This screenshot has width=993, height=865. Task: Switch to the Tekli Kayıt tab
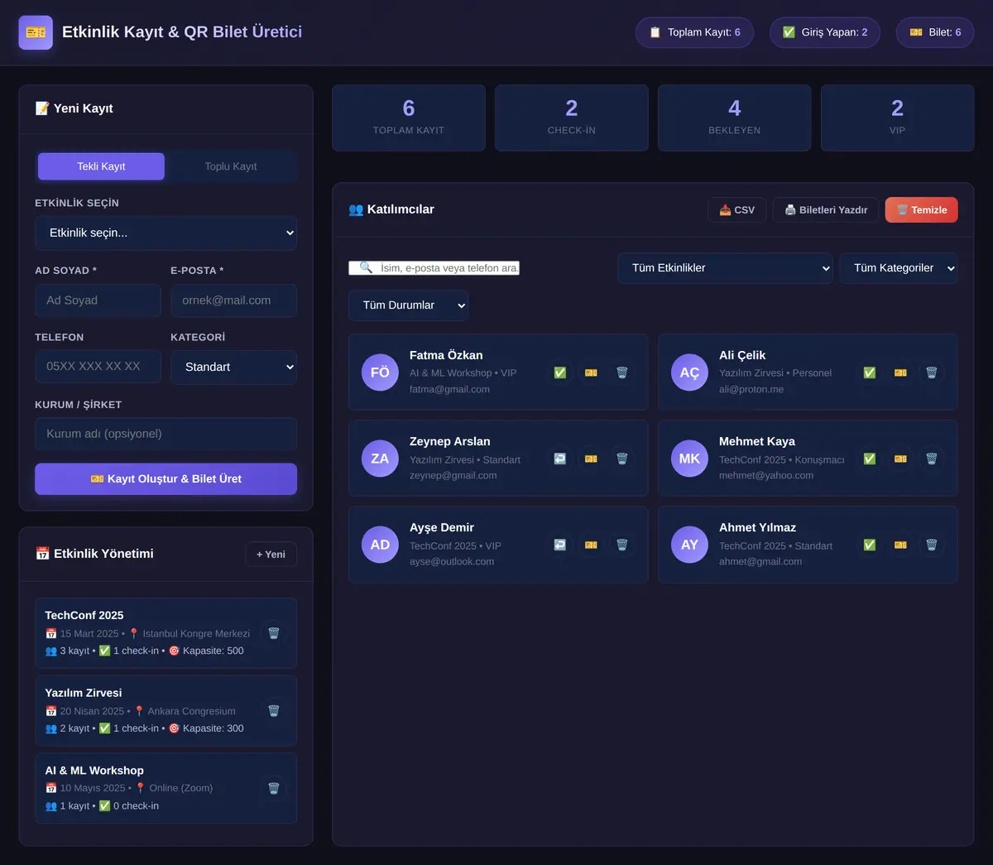tap(101, 166)
